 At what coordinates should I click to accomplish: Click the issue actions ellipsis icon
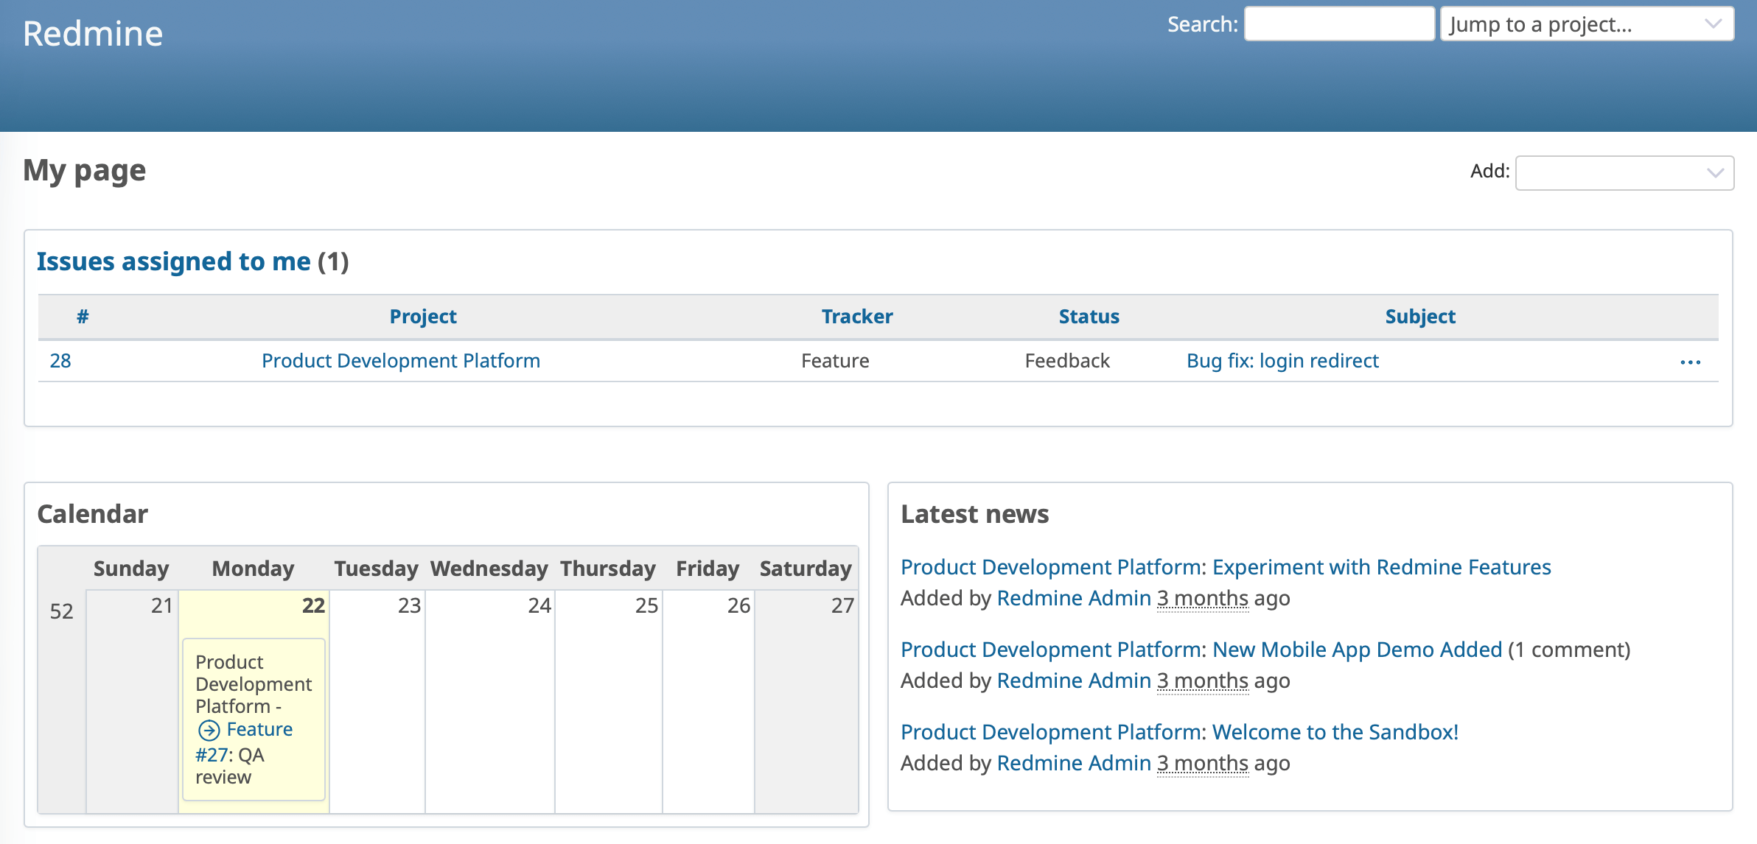[1690, 362]
